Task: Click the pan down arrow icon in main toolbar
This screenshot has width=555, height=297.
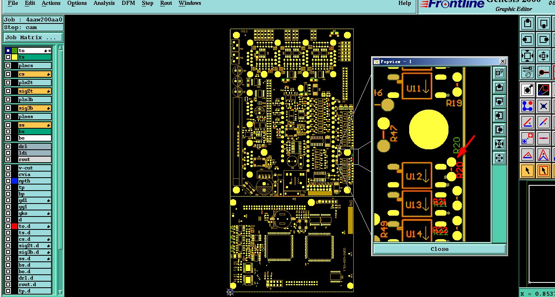Action: click(x=543, y=23)
